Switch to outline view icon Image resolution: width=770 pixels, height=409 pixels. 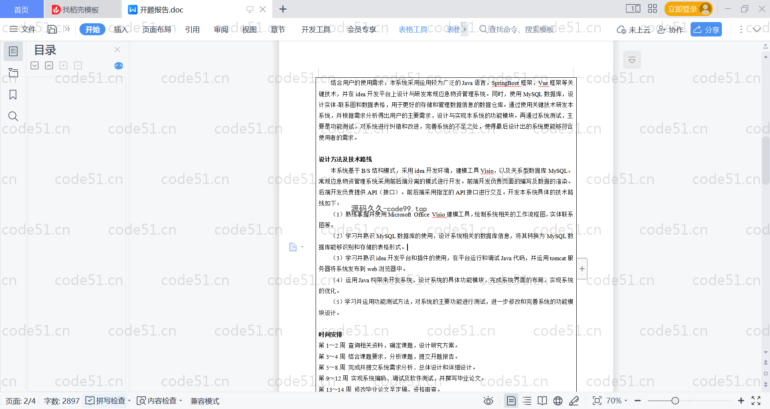coord(527,401)
